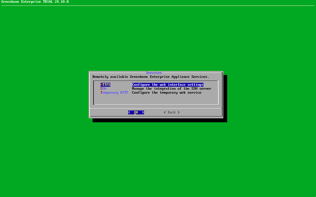Choose the Temporary HTTP menu entry
This screenshot has height=197, width=316.
click(114, 92)
